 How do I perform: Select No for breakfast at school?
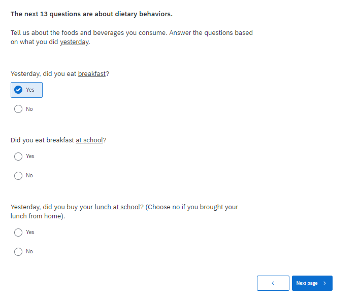pyautogui.click(x=18, y=175)
